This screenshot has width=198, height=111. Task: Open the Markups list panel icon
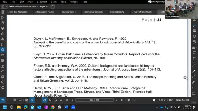(2, 61)
